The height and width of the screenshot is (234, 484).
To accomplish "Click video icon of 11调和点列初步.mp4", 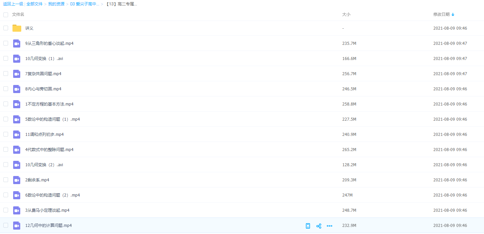I will click(17, 135).
